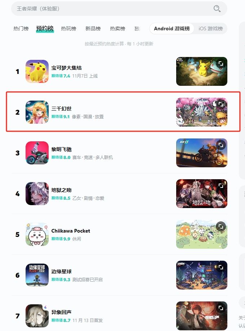Switch to 新品榜 tab

tap(93, 28)
